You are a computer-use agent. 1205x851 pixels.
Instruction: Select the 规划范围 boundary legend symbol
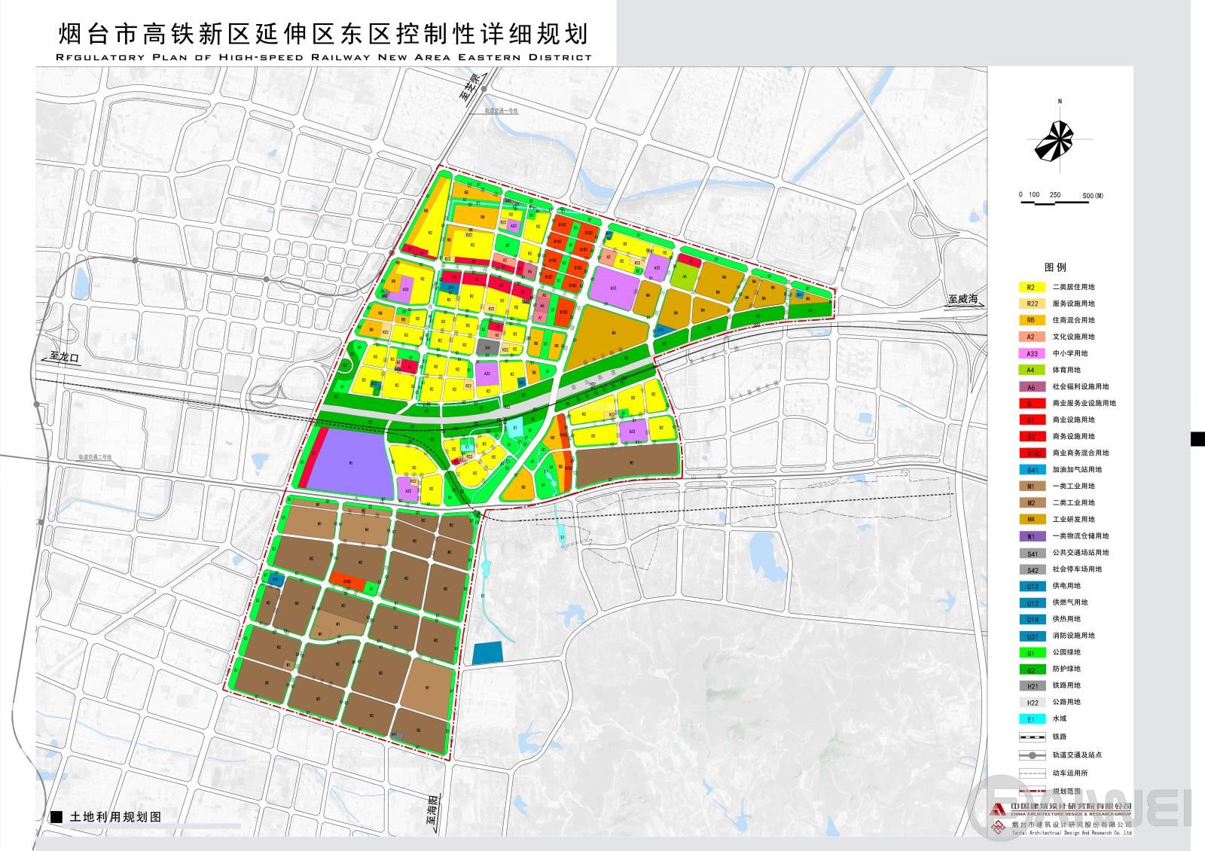point(1031,791)
